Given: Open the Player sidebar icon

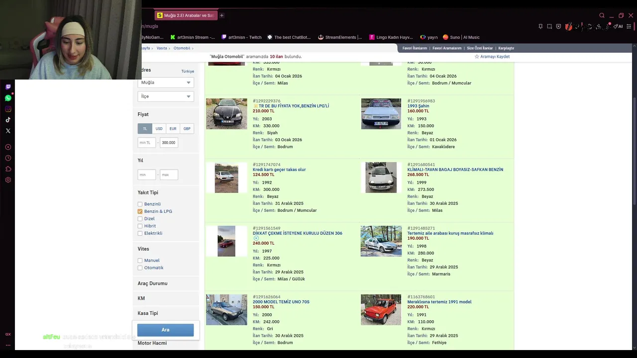Looking at the screenshot, I should (8, 147).
